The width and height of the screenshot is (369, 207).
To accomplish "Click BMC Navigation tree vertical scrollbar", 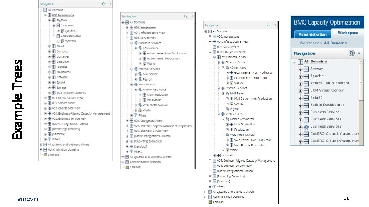I will point(361,102).
